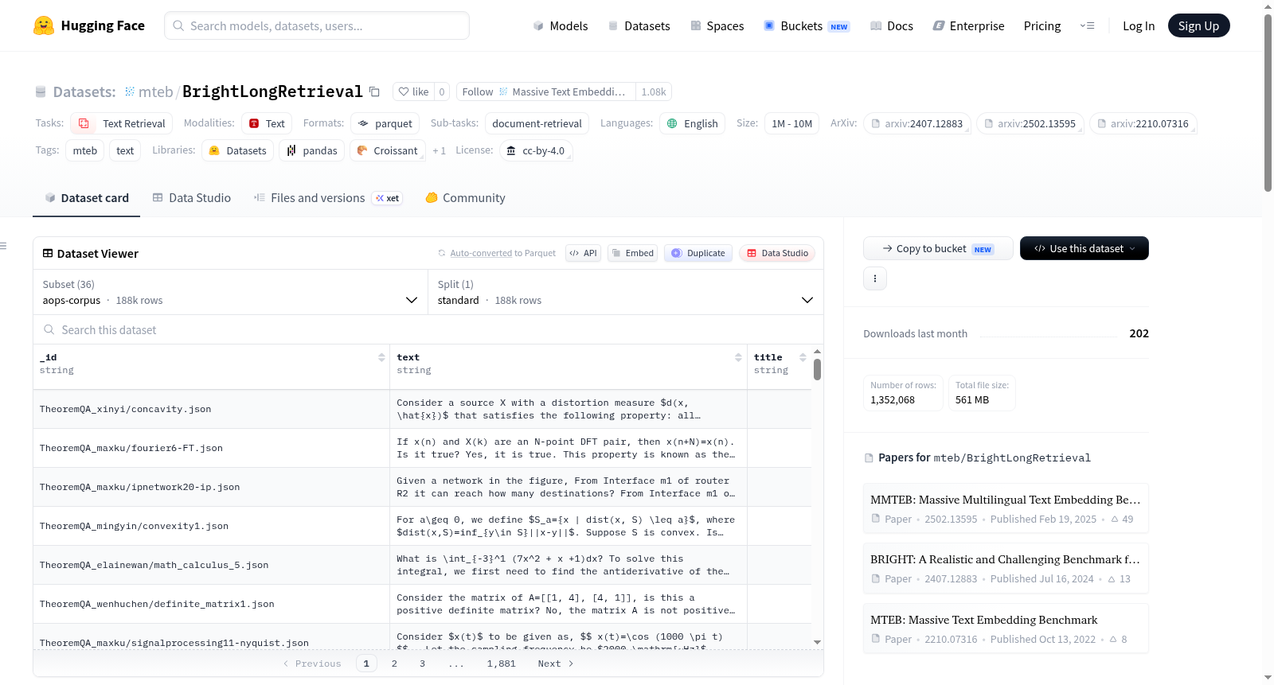
Task: Go to page 2 of dataset rows
Action: [x=394, y=664]
